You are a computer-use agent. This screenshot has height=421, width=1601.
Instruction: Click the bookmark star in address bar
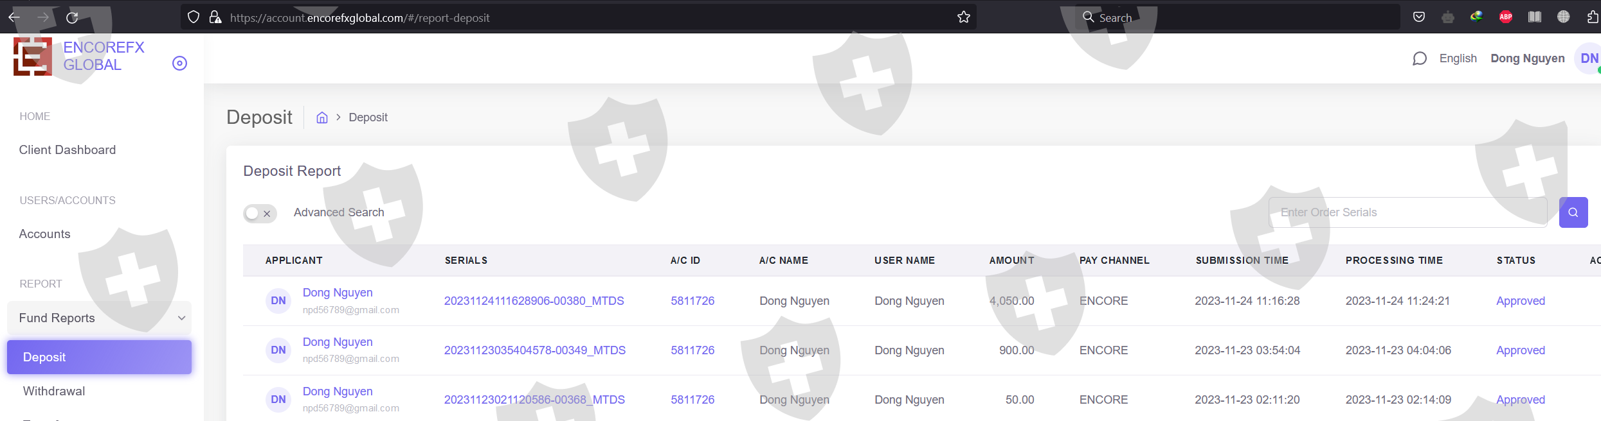tap(963, 17)
